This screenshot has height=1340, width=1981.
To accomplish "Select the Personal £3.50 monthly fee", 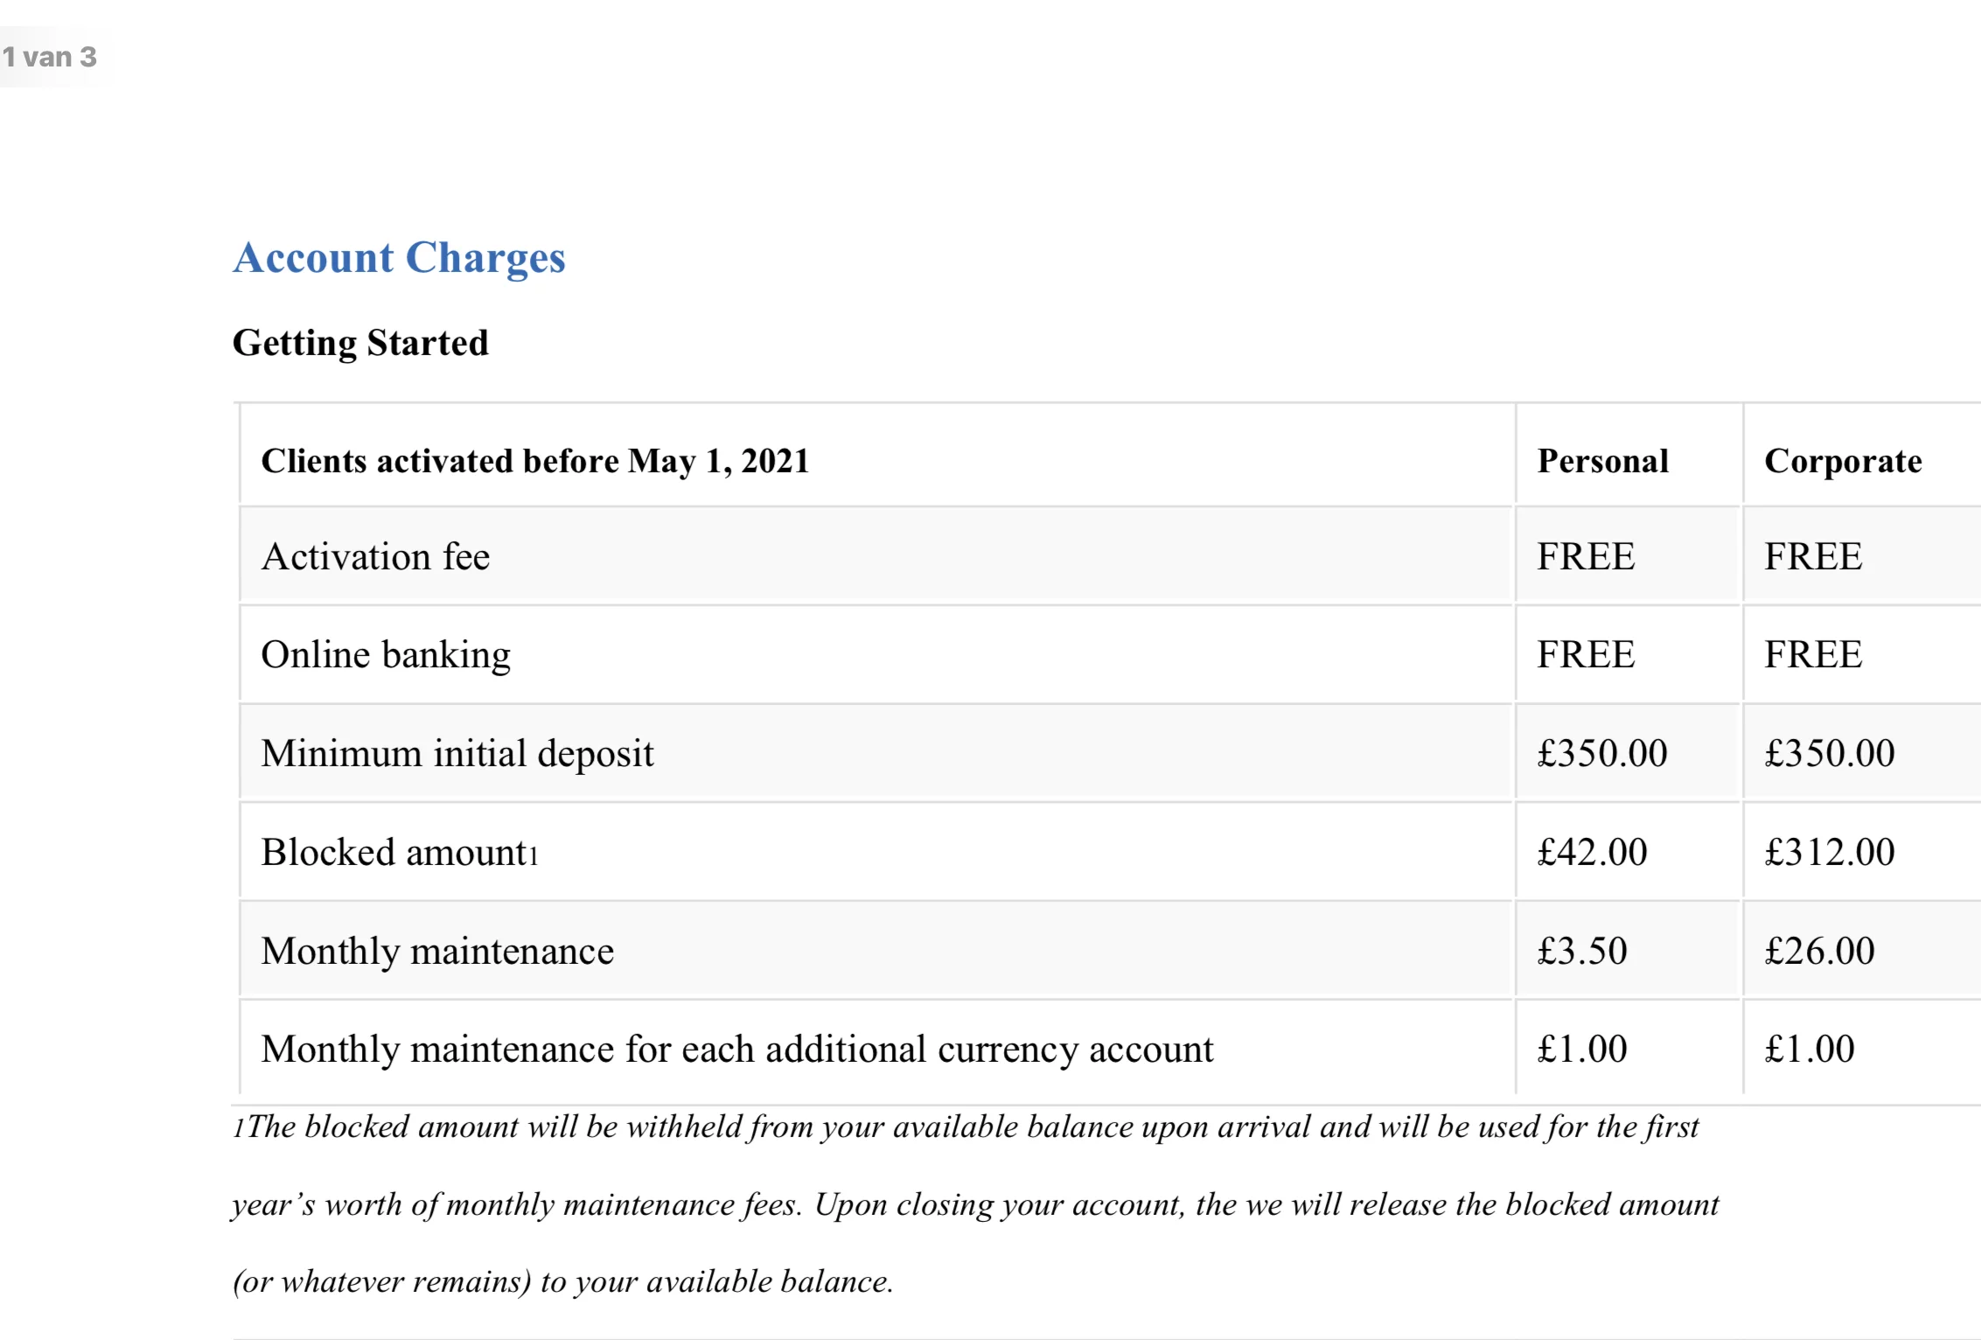I will click(1582, 951).
